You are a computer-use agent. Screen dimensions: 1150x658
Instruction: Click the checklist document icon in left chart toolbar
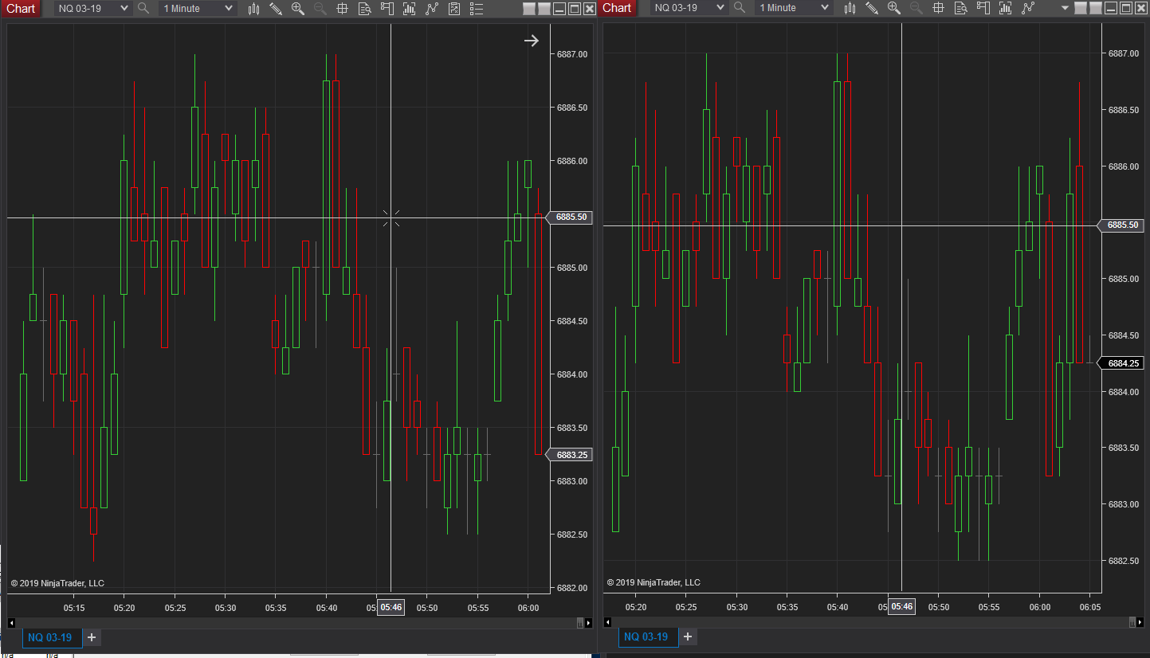pyautogui.click(x=454, y=8)
